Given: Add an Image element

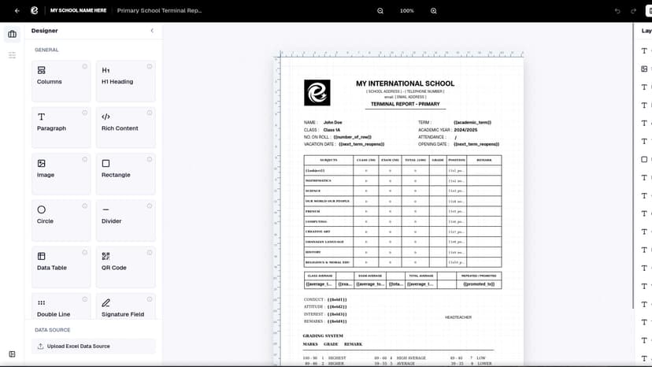Looking at the screenshot, I should coord(61,174).
